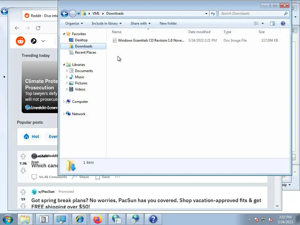Image resolution: width=300 pixels, height=225 pixels.
Task: Open Reddit feed chevron dropdown
Action: (x=43, y=41)
